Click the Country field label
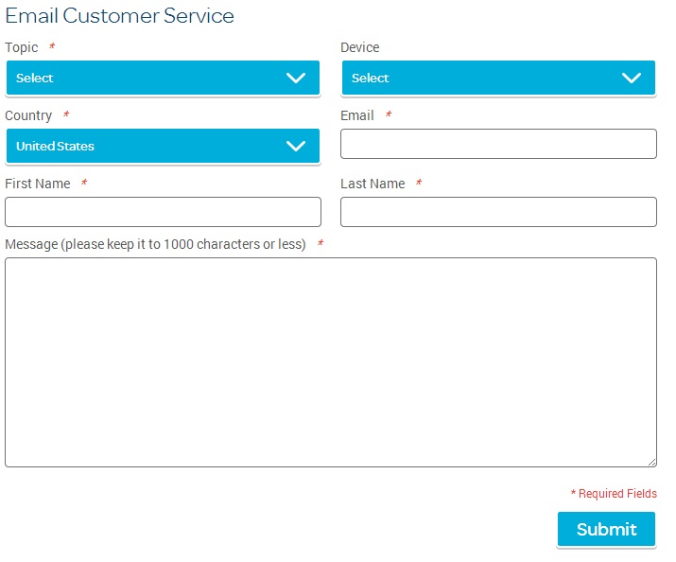This screenshot has height=562, width=676. click(x=28, y=115)
